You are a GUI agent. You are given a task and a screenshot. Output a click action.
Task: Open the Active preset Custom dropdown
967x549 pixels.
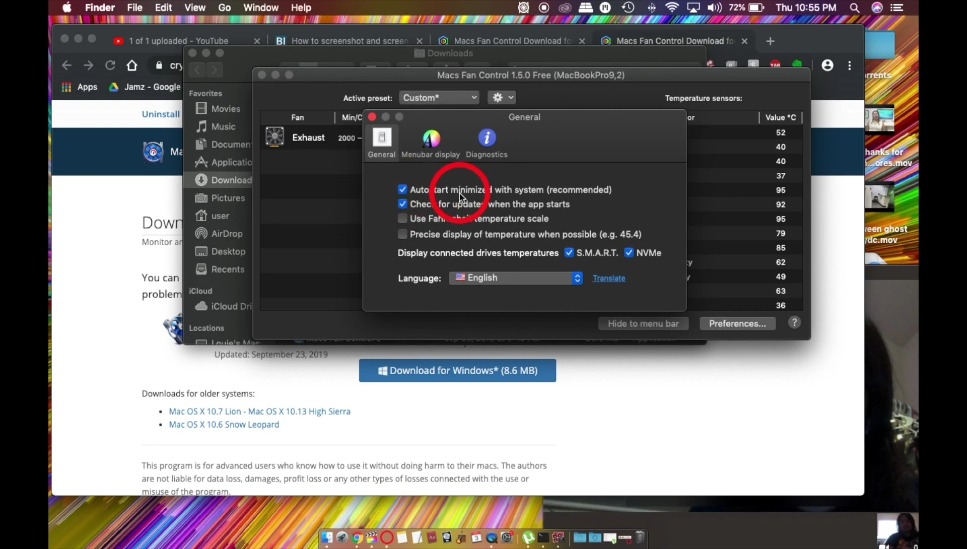[439, 98]
